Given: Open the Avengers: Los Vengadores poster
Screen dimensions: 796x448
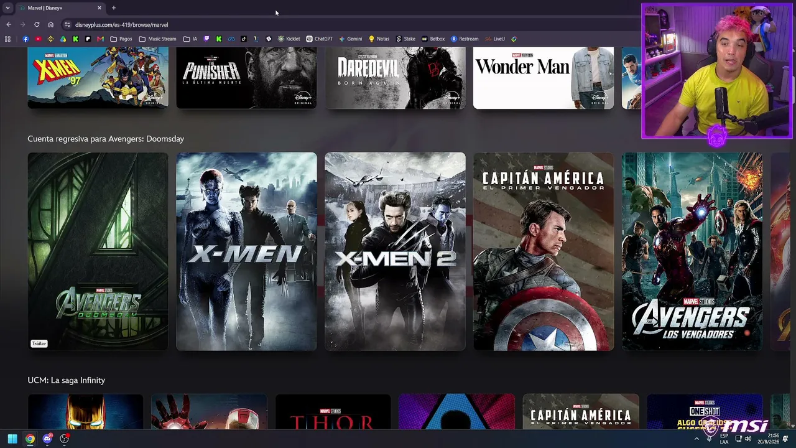Looking at the screenshot, I should (692, 251).
